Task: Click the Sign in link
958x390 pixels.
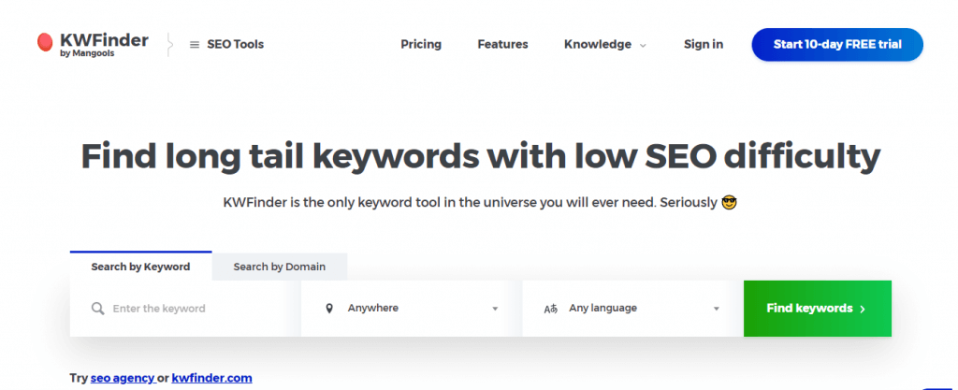Action: coord(704,44)
